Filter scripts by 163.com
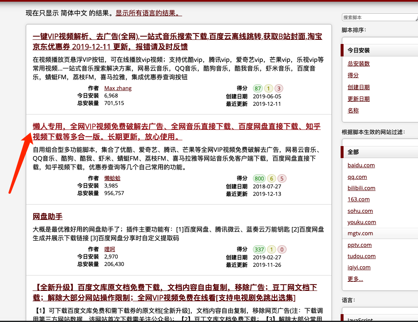 pos(359,200)
